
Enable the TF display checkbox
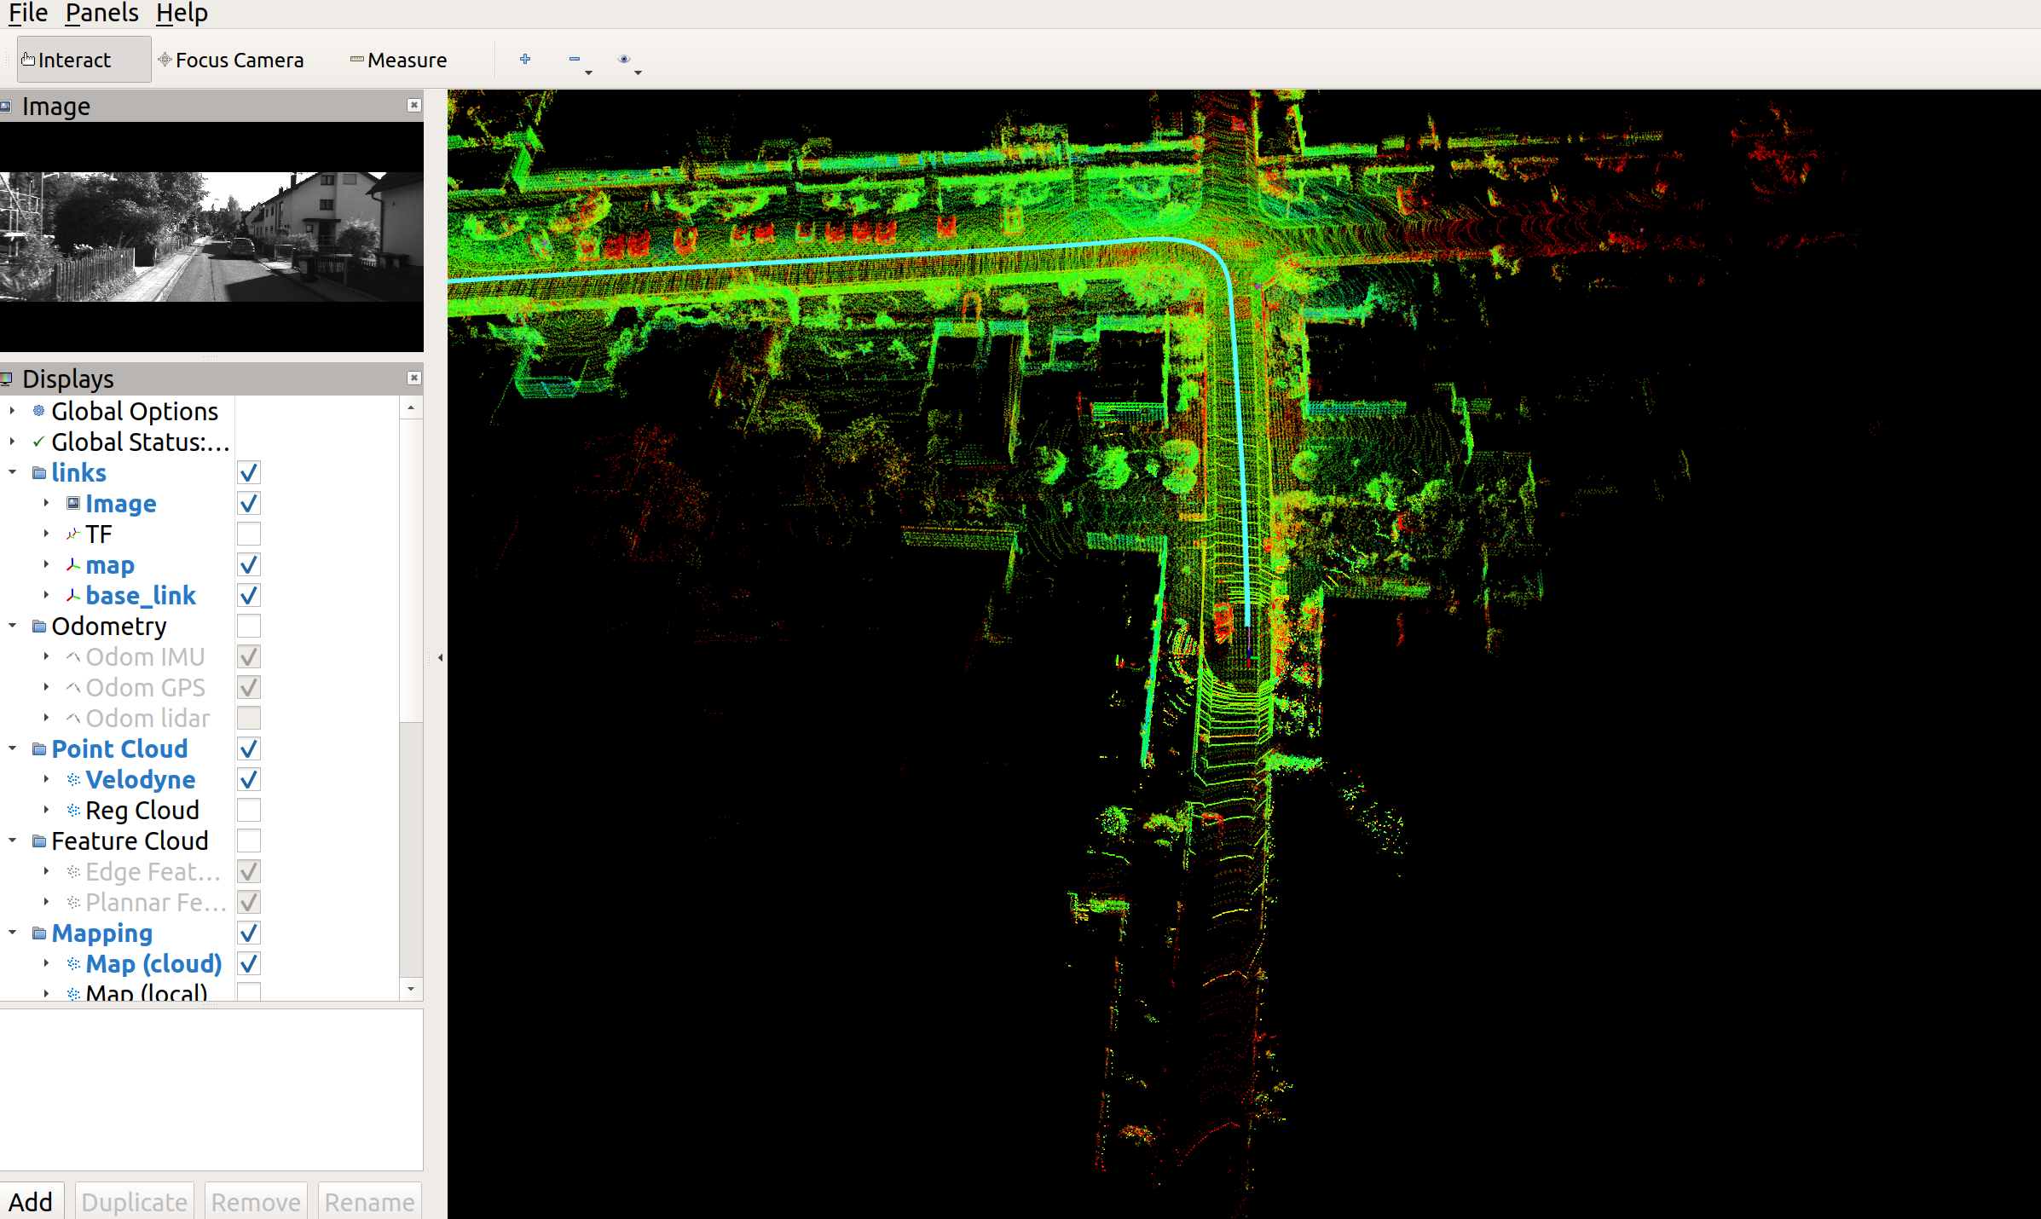[248, 534]
